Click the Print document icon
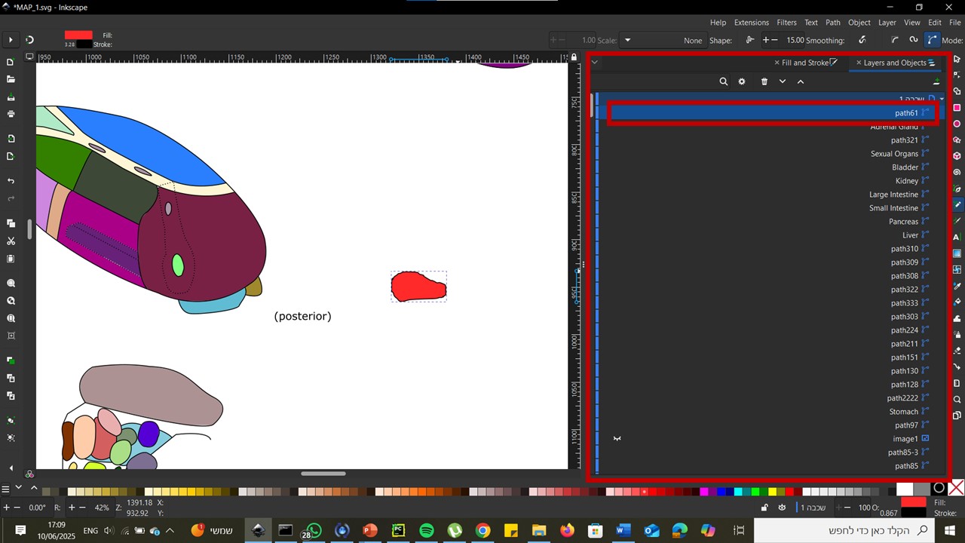 (x=11, y=114)
